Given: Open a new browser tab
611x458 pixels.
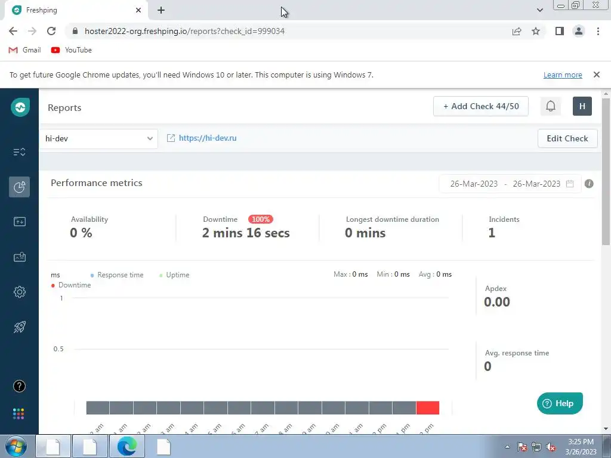Looking at the screenshot, I should click(161, 10).
